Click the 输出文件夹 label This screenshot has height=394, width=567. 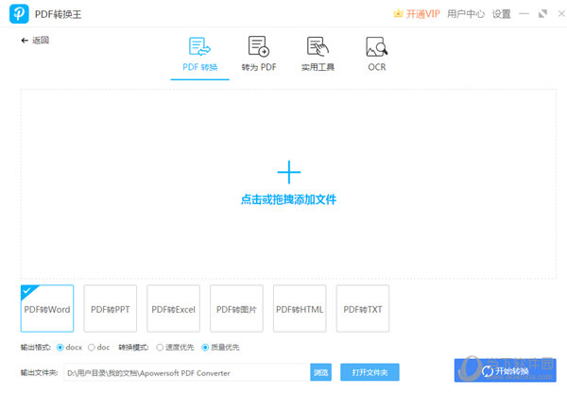click(39, 372)
